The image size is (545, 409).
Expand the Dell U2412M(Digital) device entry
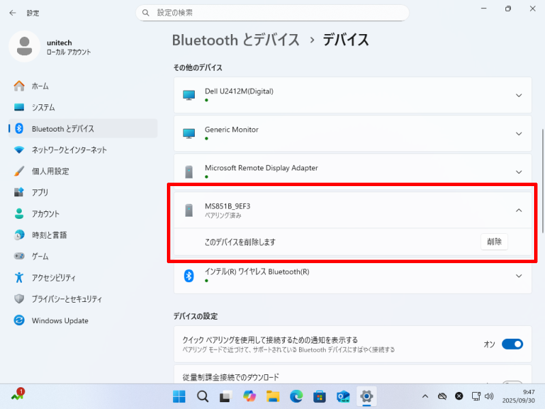point(518,95)
